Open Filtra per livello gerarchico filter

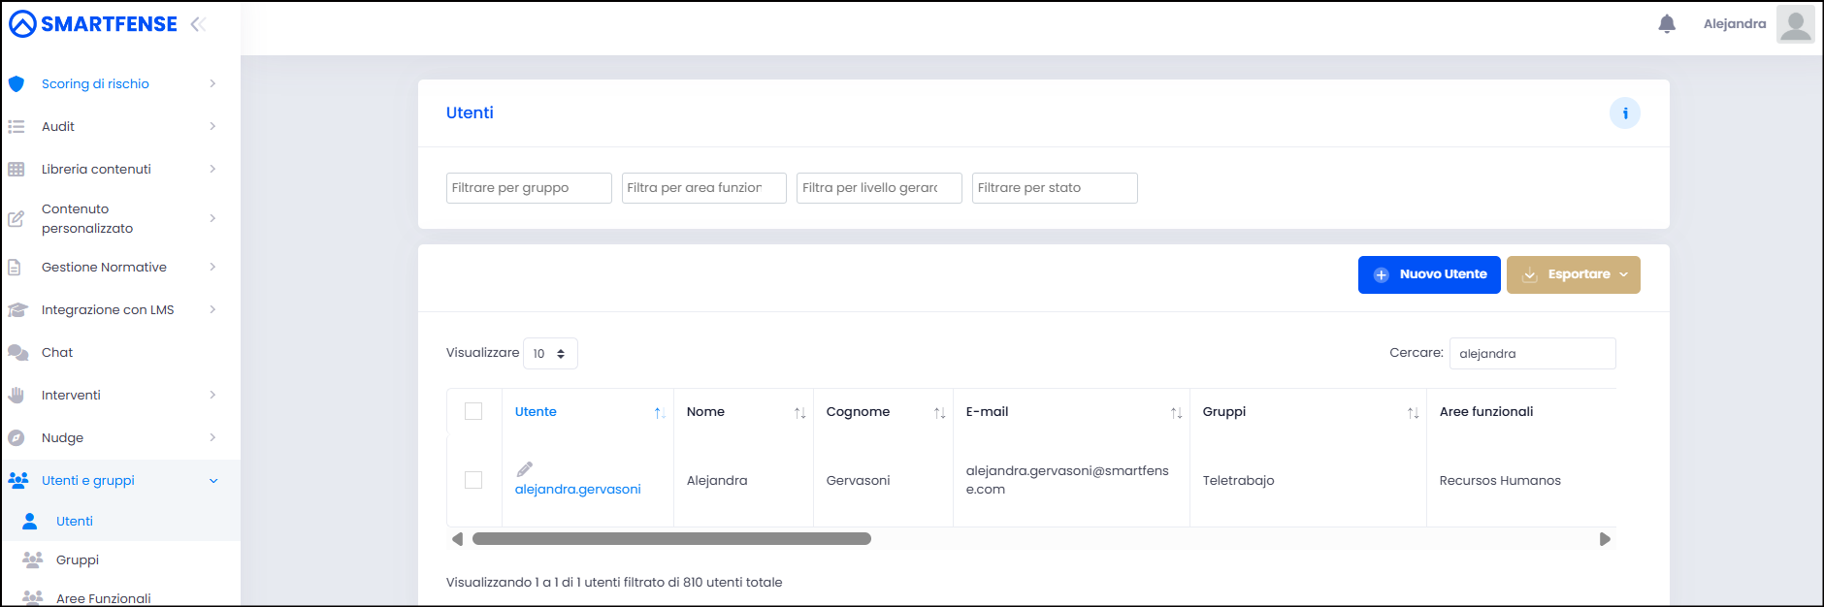(879, 188)
